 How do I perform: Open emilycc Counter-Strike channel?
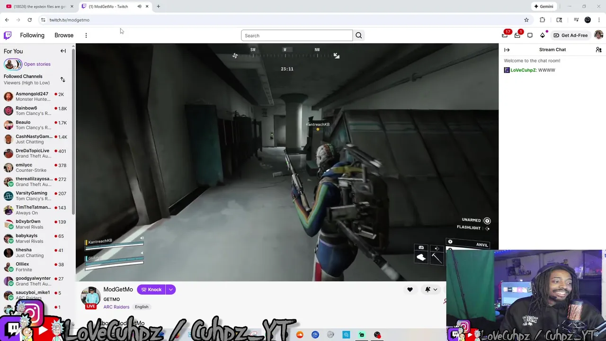point(37,168)
